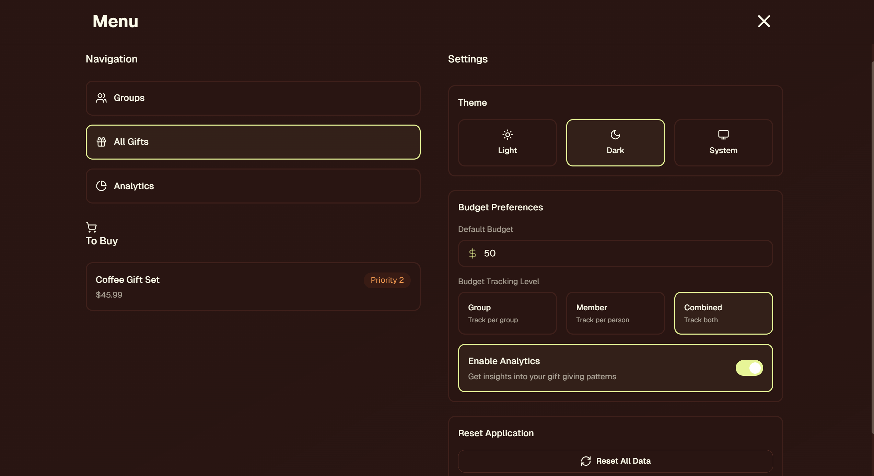Close the Menu with the X button
Image resolution: width=874 pixels, height=476 pixels.
[x=764, y=21]
